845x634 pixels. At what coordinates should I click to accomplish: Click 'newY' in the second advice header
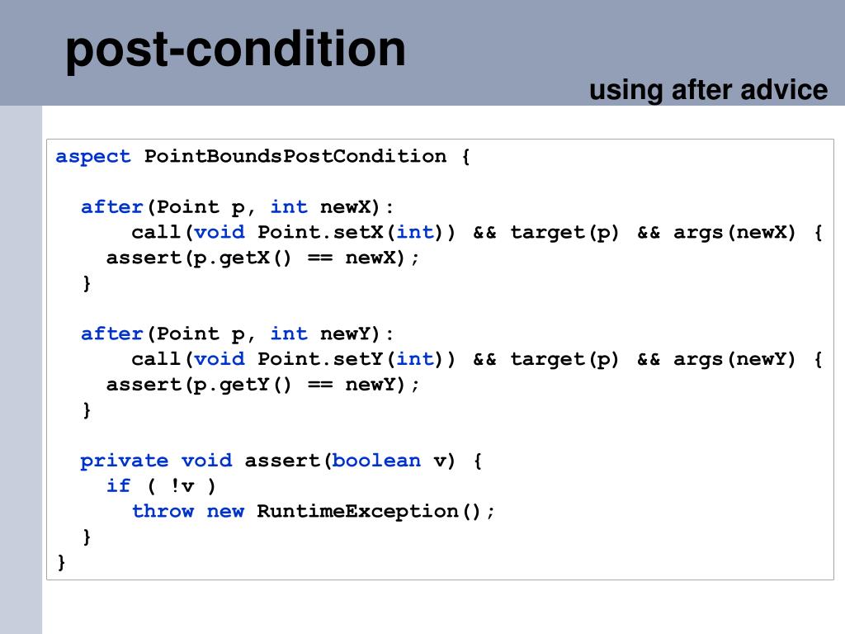346,334
